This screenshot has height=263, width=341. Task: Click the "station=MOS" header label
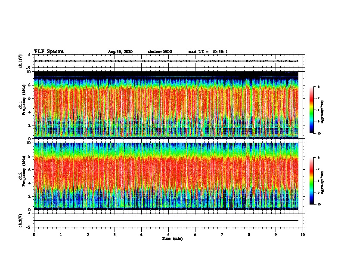click(x=160, y=52)
